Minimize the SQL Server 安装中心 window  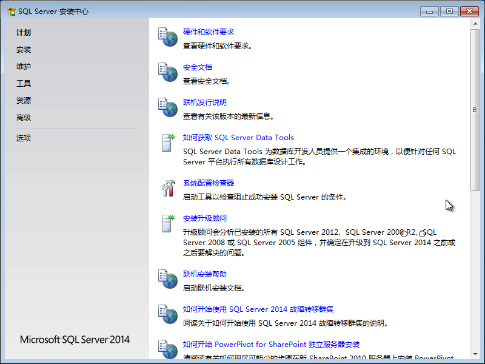[429, 12]
